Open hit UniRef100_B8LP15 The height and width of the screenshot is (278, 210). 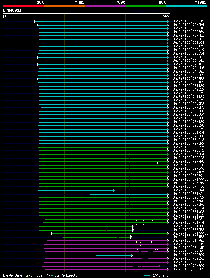point(188,147)
